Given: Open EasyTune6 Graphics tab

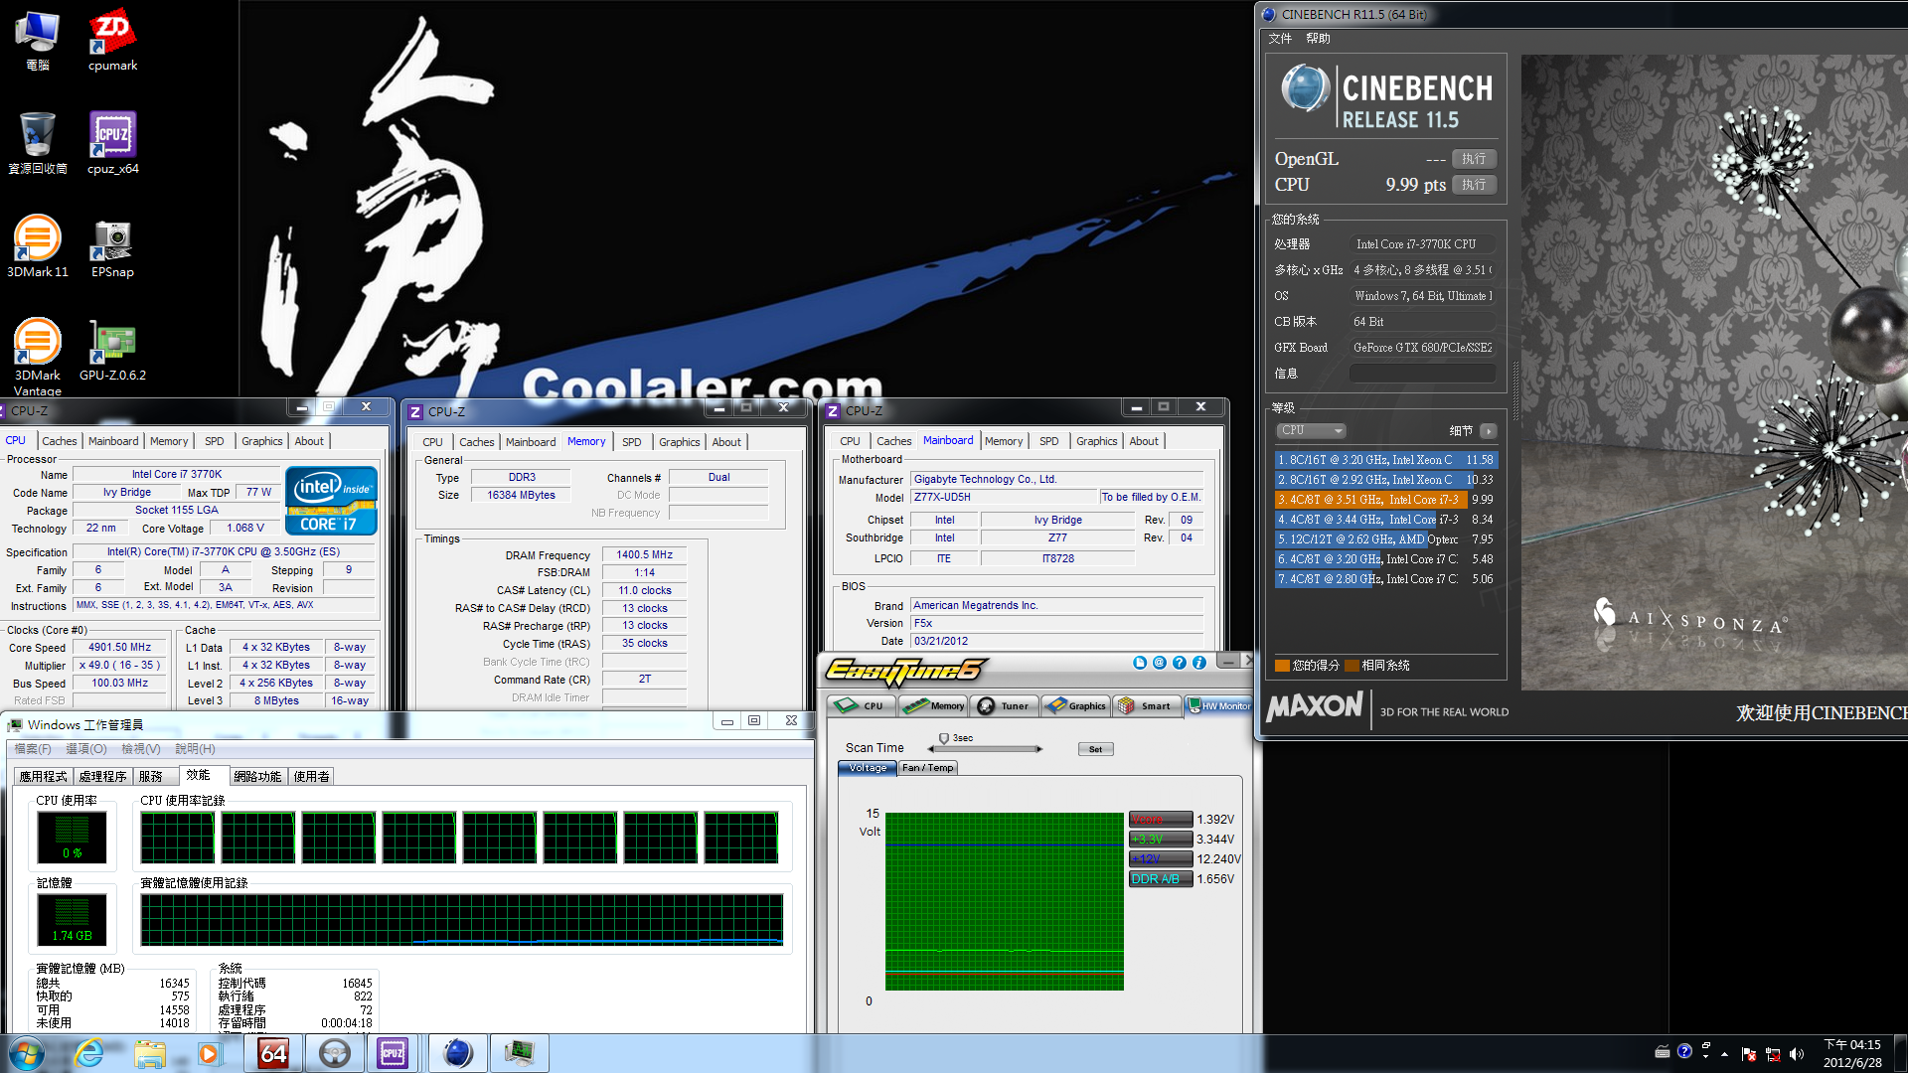Looking at the screenshot, I should coord(1076,705).
